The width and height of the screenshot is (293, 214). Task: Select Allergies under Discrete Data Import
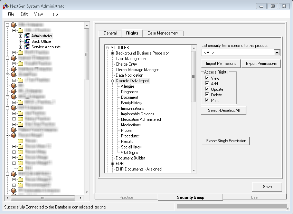point(127,86)
